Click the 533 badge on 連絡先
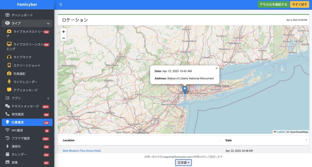Screen dimensions: 312x167 (x=46, y=147)
